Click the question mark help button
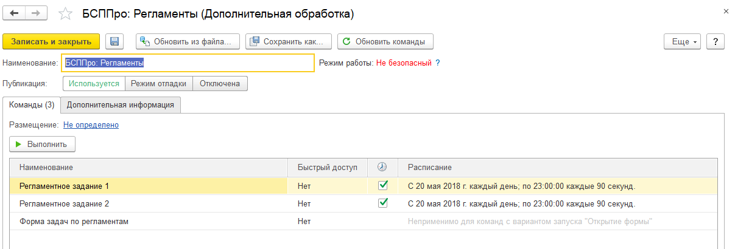Screen dimensions: 735x249 coord(715,41)
